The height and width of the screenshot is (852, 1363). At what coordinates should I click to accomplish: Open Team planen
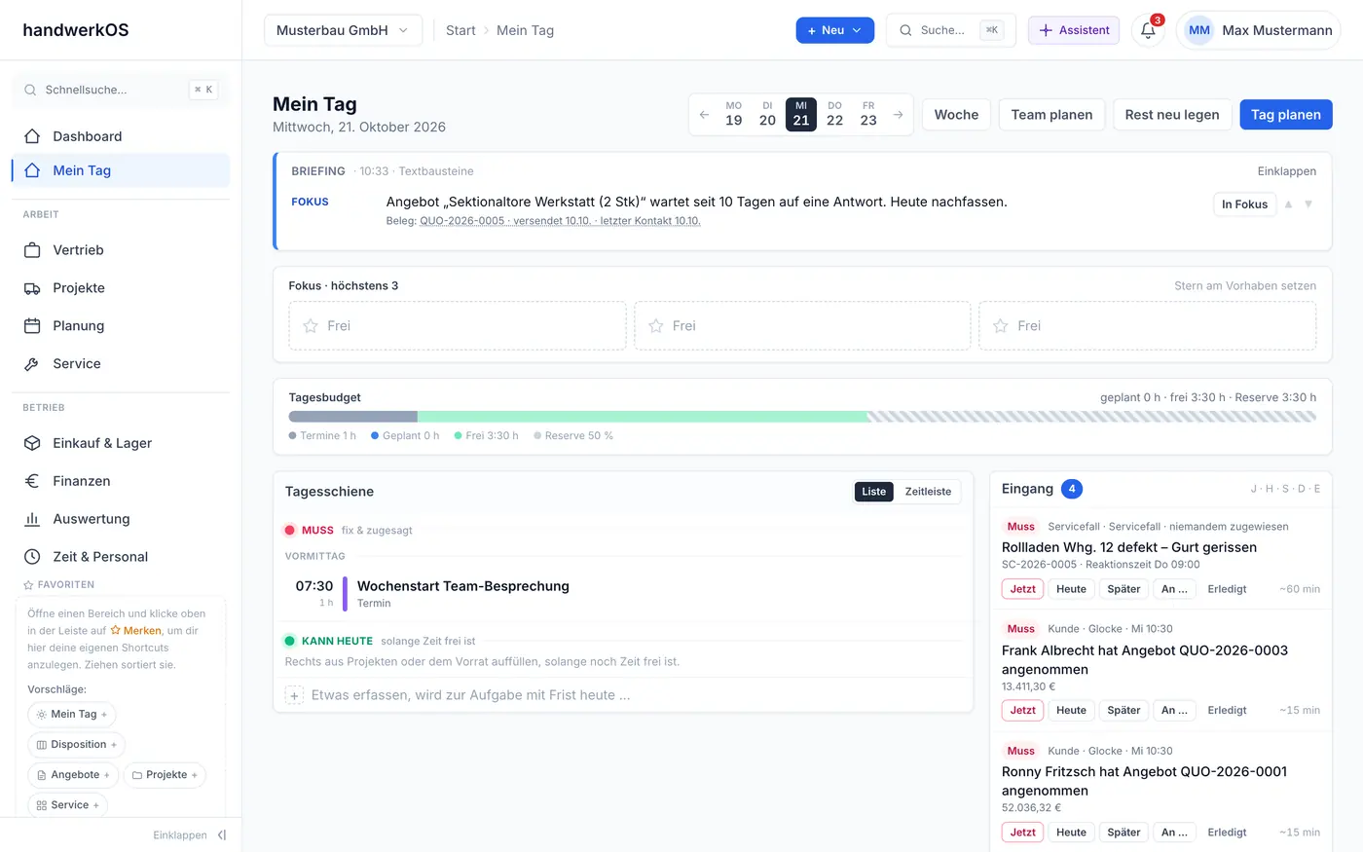(x=1051, y=115)
